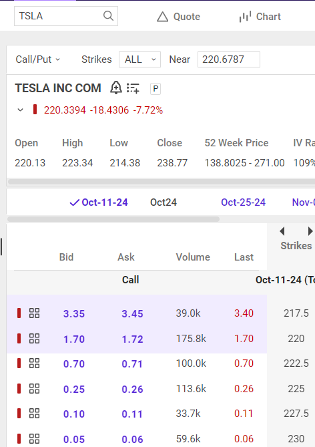This screenshot has height=447, width=315.
Task: Shift strikes right with the right arrow
Action: coord(310,231)
